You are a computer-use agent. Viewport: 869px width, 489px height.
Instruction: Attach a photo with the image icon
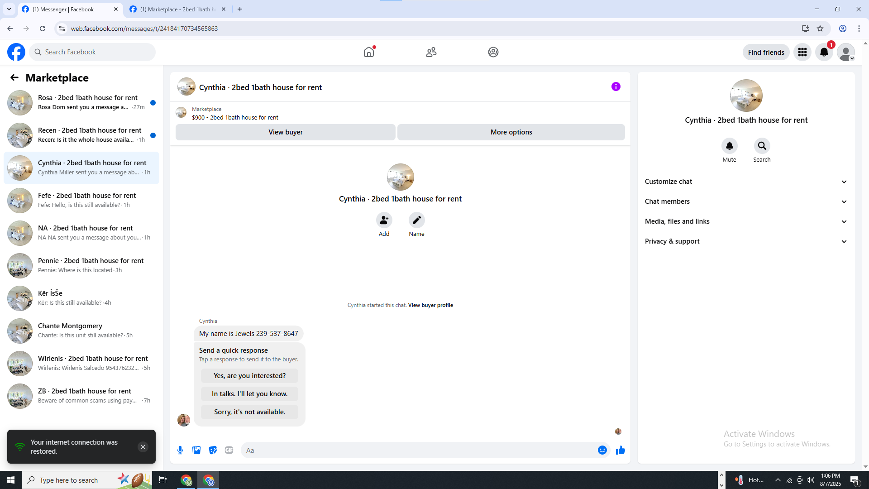tap(196, 450)
